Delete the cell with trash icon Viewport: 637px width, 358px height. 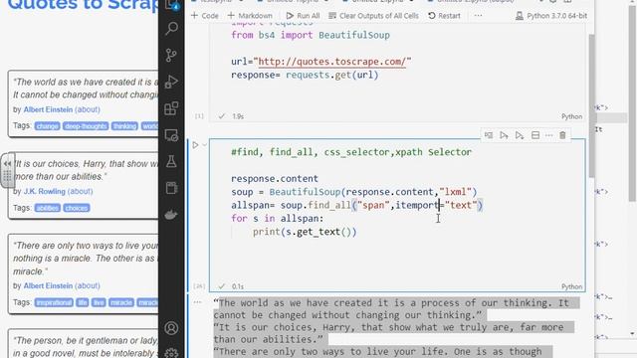pos(562,135)
